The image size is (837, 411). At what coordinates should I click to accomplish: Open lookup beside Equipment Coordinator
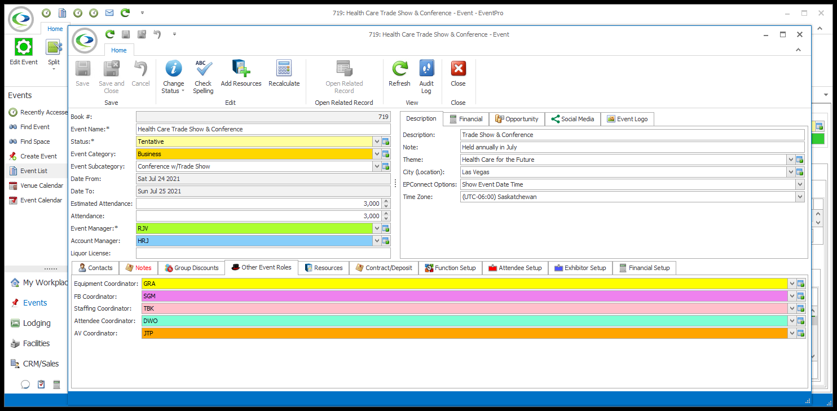point(801,284)
